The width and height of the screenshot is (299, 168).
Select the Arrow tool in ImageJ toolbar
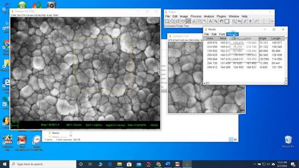[x=256, y=21]
